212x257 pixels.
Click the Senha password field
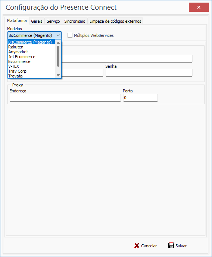[149, 73]
